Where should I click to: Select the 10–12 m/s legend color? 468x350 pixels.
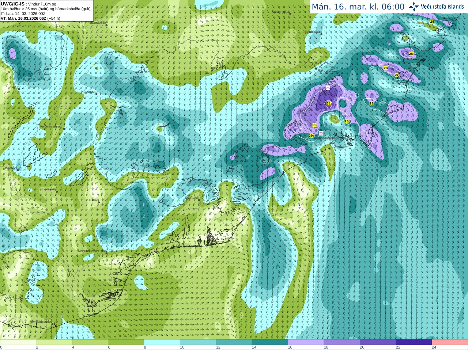click(198, 342)
